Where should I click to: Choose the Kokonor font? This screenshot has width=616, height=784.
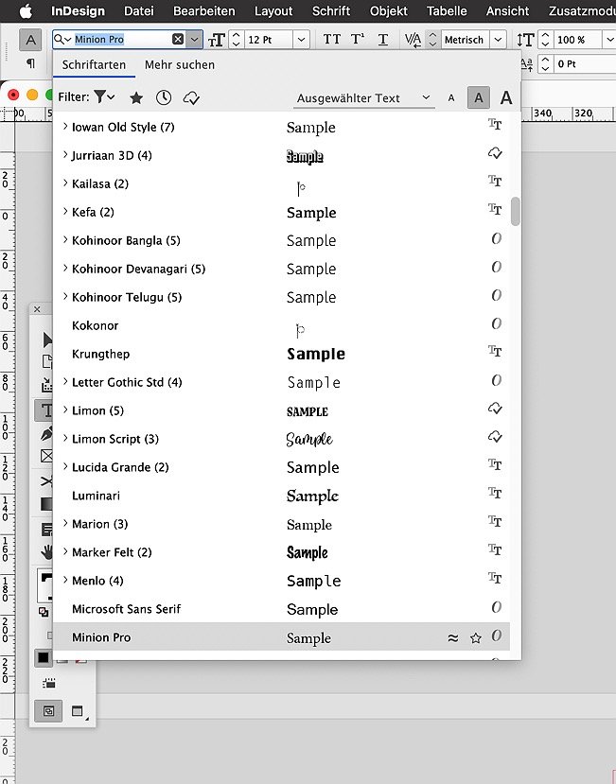(x=281, y=325)
